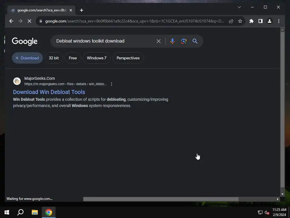Click the scroll down arrow
The width and height of the screenshot is (290, 218).
point(282,194)
